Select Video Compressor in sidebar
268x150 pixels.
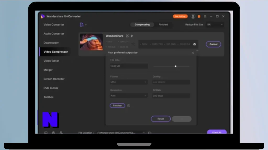(x=56, y=52)
